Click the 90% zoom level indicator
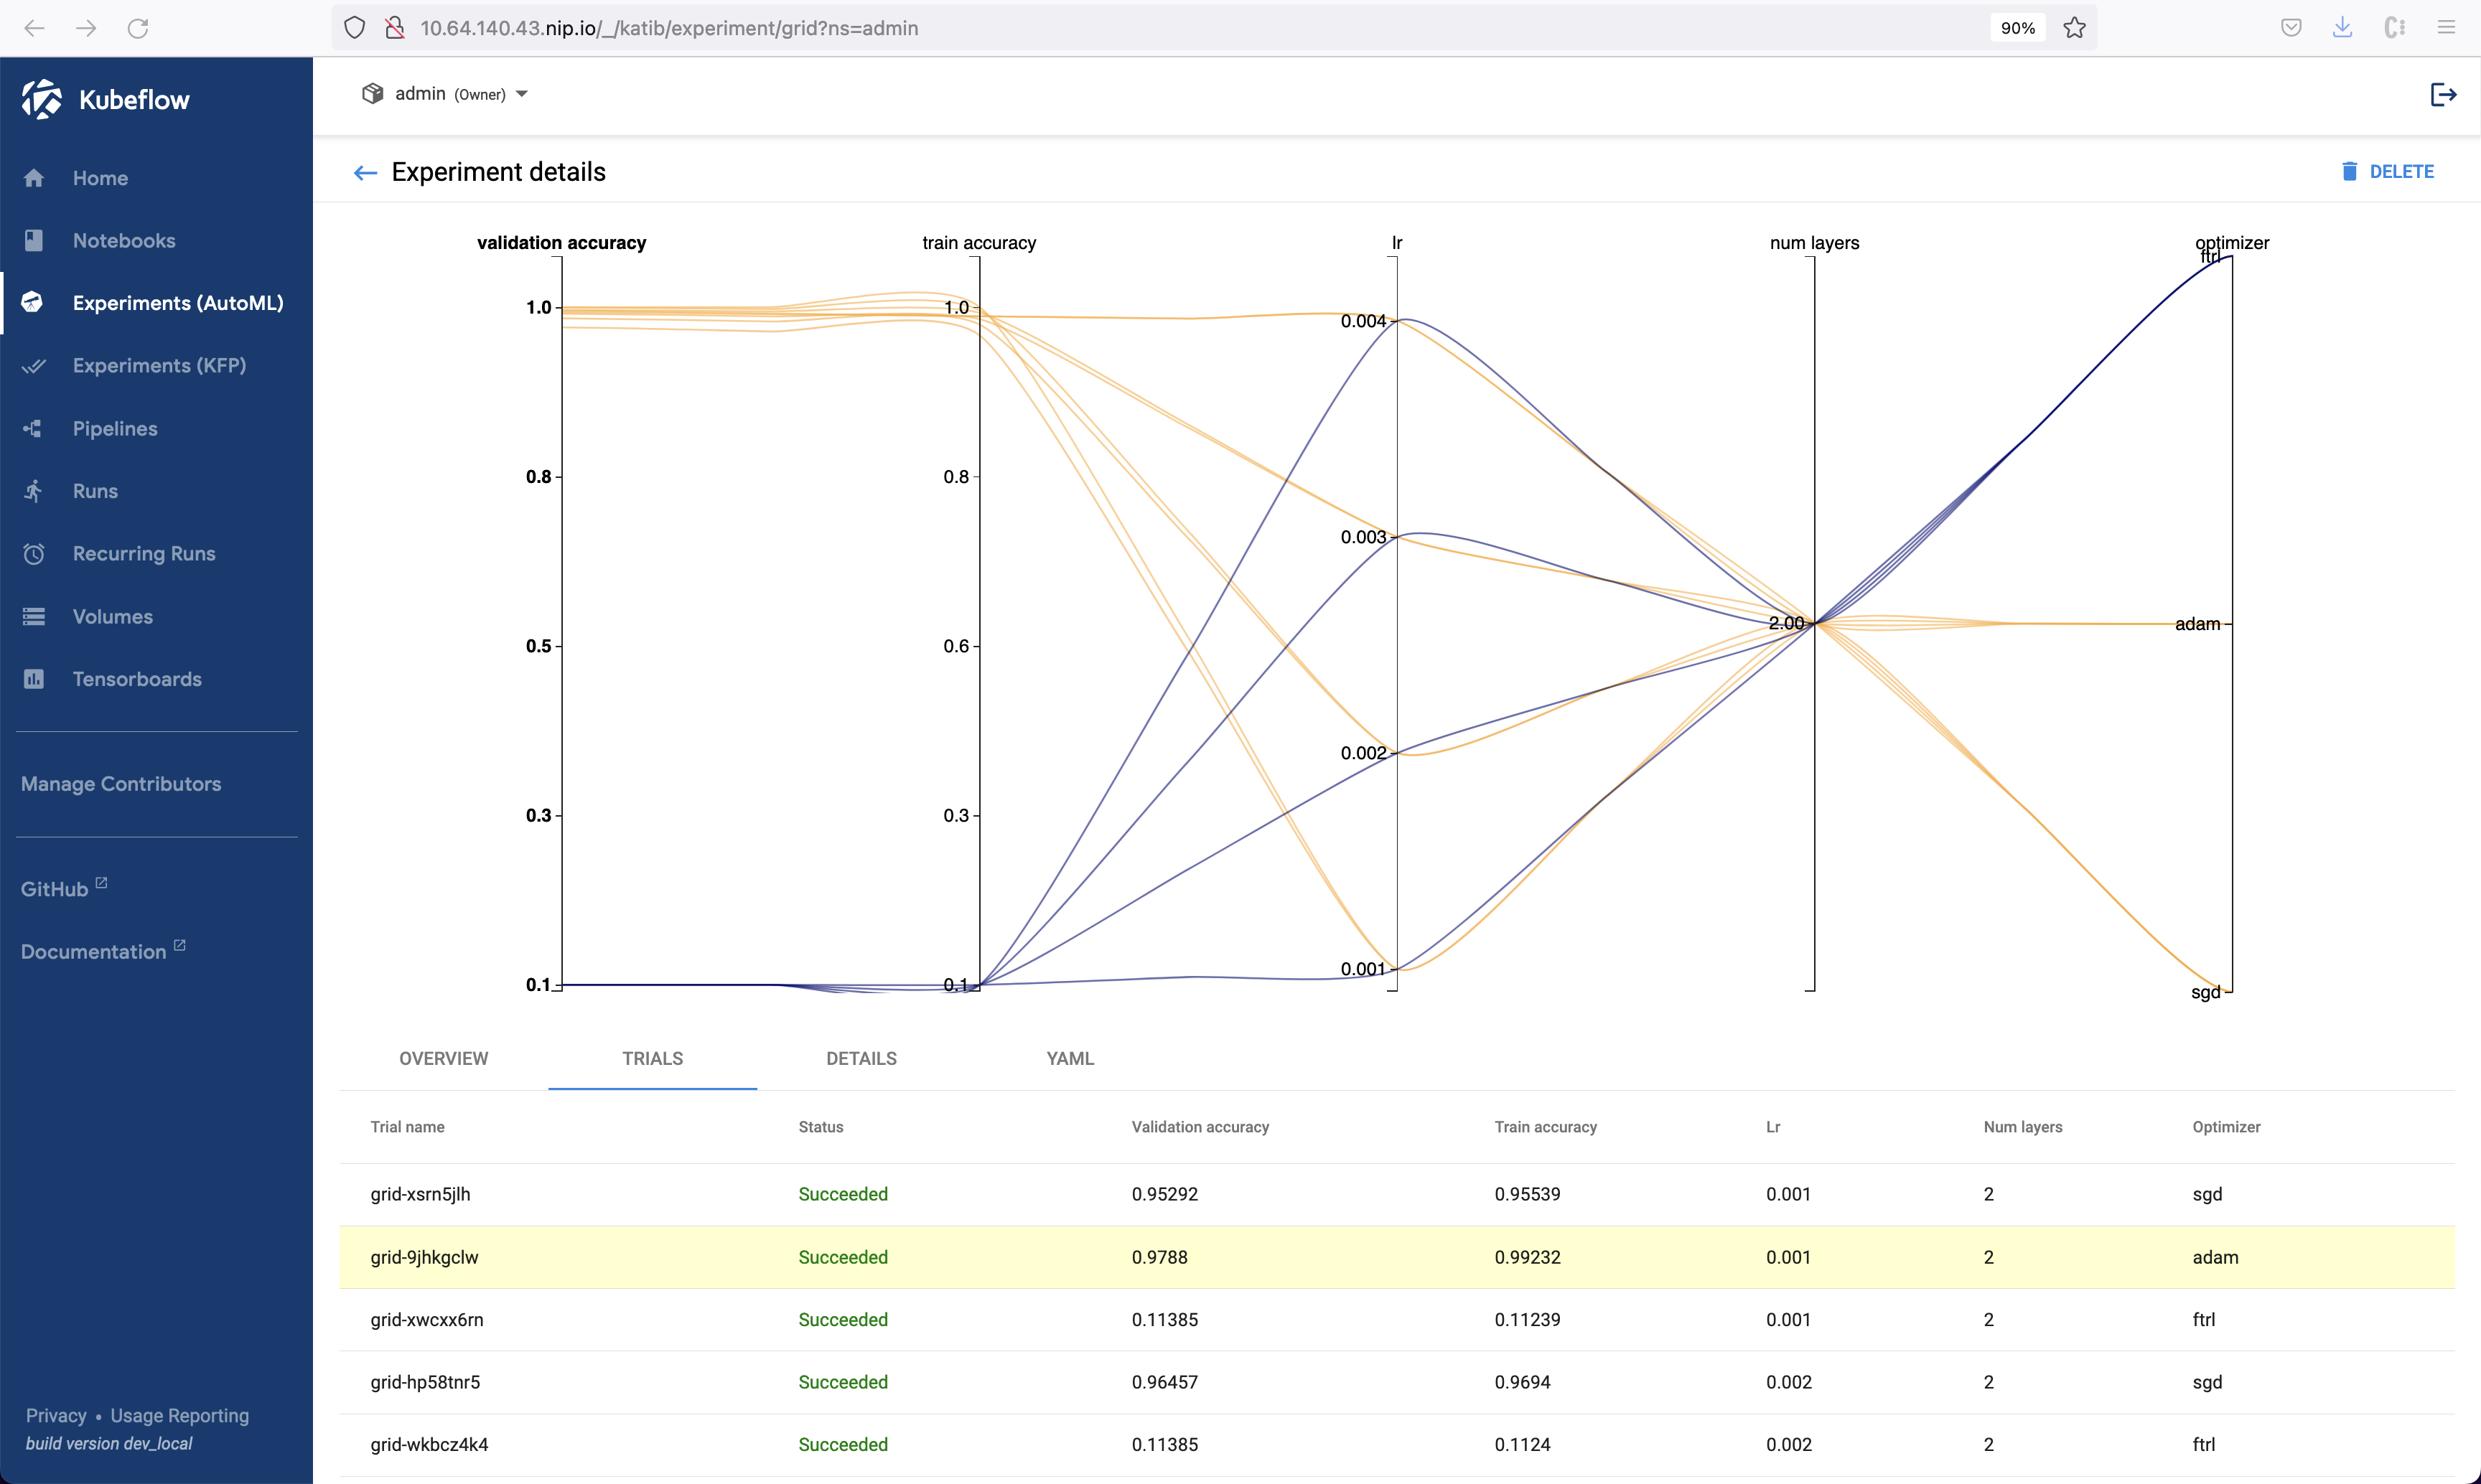Screen dimensions: 2481x1484 pos(2017,28)
